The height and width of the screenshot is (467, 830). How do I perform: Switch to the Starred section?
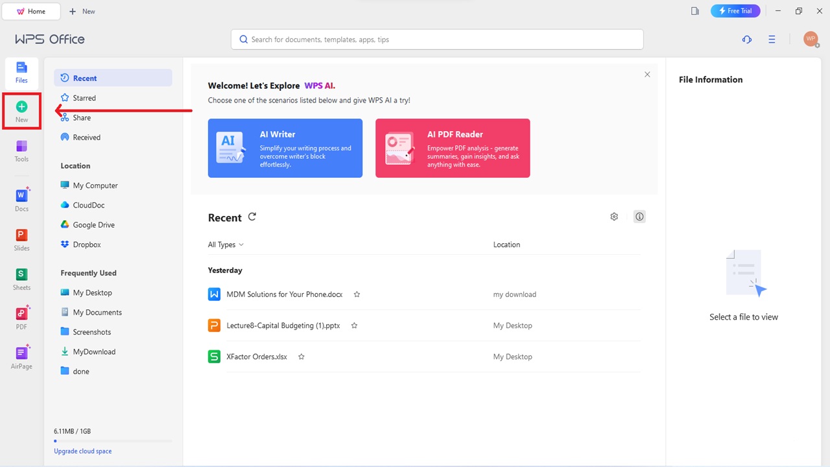coord(84,97)
